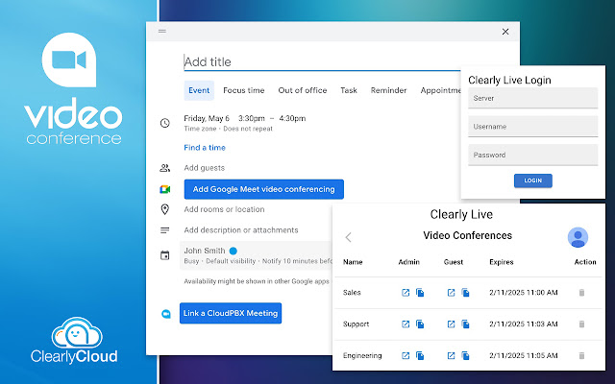Image resolution: width=615 pixels, height=384 pixels.
Task: Copy the Engineering admin link
Action: coord(420,355)
